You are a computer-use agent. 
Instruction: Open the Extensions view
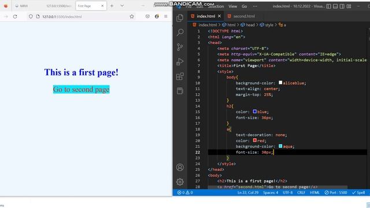click(180, 76)
